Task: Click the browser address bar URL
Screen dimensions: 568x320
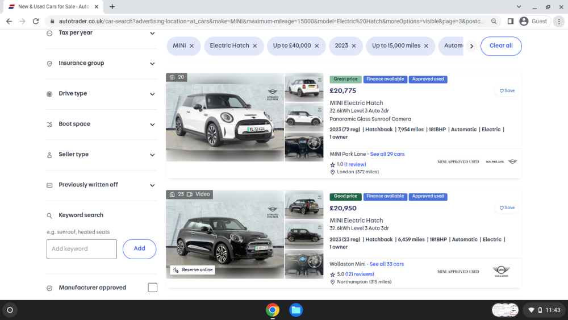Action: point(271,22)
